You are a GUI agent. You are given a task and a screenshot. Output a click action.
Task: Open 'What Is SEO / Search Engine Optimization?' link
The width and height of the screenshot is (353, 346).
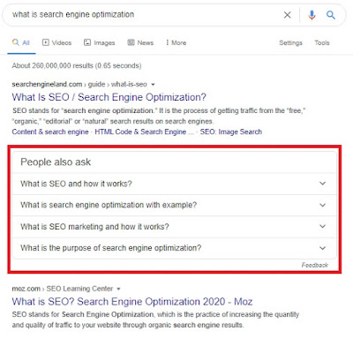[x=109, y=97]
